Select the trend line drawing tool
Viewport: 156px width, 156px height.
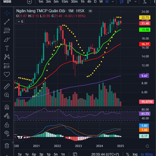point(7,22)
